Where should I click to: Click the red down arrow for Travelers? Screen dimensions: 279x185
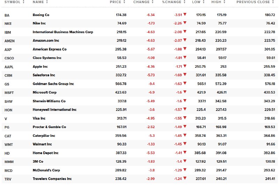(x=185, y=178)
